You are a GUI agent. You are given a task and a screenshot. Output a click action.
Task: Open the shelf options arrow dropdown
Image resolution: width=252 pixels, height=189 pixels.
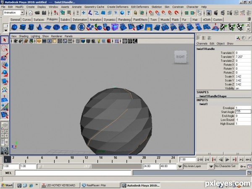[6, 30]
